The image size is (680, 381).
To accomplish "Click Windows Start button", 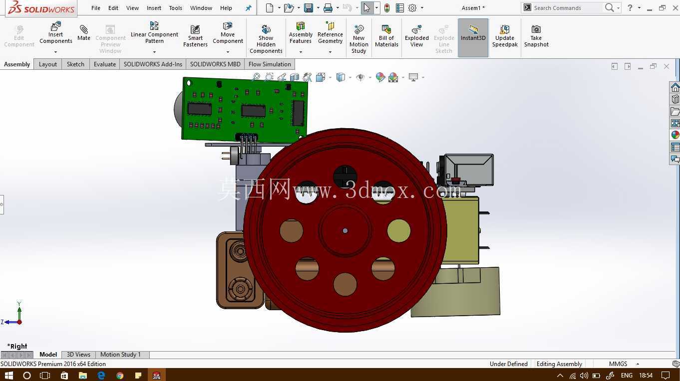I will [x=8, y=375].
